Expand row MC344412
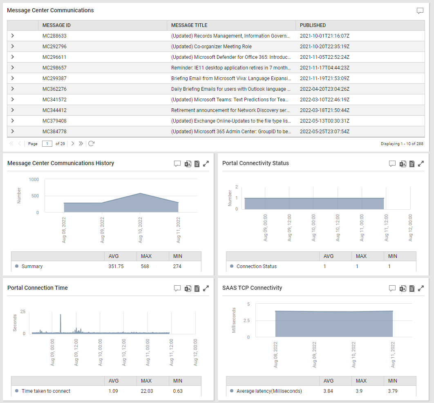Image resolution: width=434 pixels, height=403 pixels. pos(12,110)
